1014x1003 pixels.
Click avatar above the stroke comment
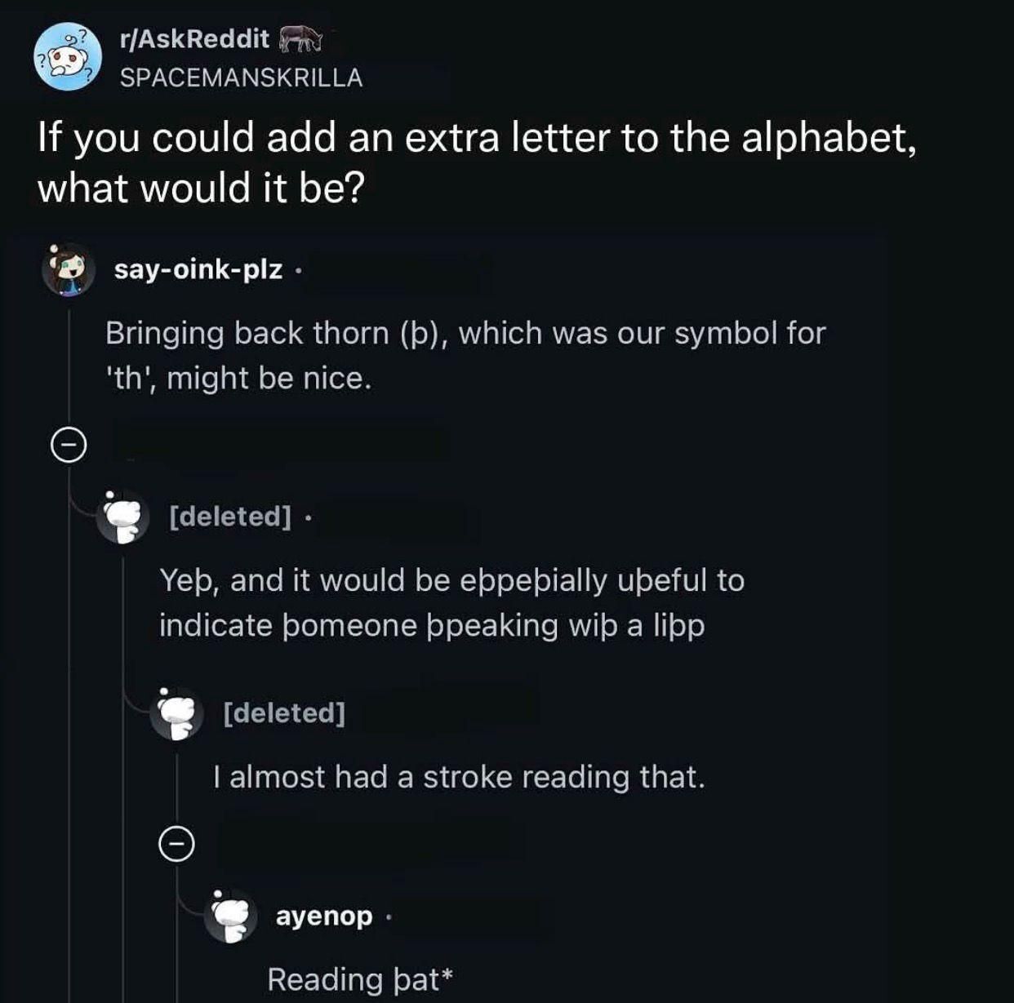click(x=177, y=713)
